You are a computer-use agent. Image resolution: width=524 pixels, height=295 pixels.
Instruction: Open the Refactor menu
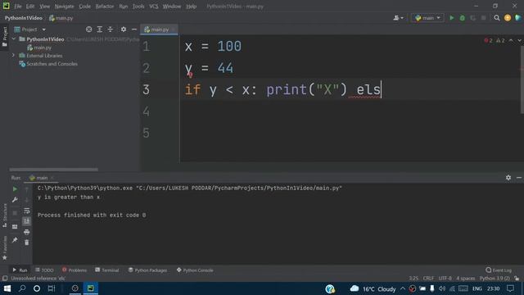tap(105, 7)
